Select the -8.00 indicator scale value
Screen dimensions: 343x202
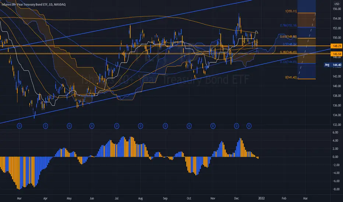[336, 189]
